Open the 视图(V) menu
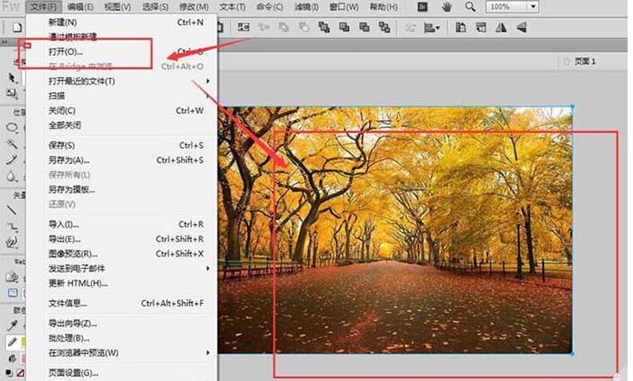The image size is (633, 381). pyautogui.click(x=118, y=7)
